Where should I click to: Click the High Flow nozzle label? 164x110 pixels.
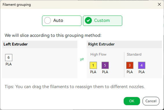(99, 54)
